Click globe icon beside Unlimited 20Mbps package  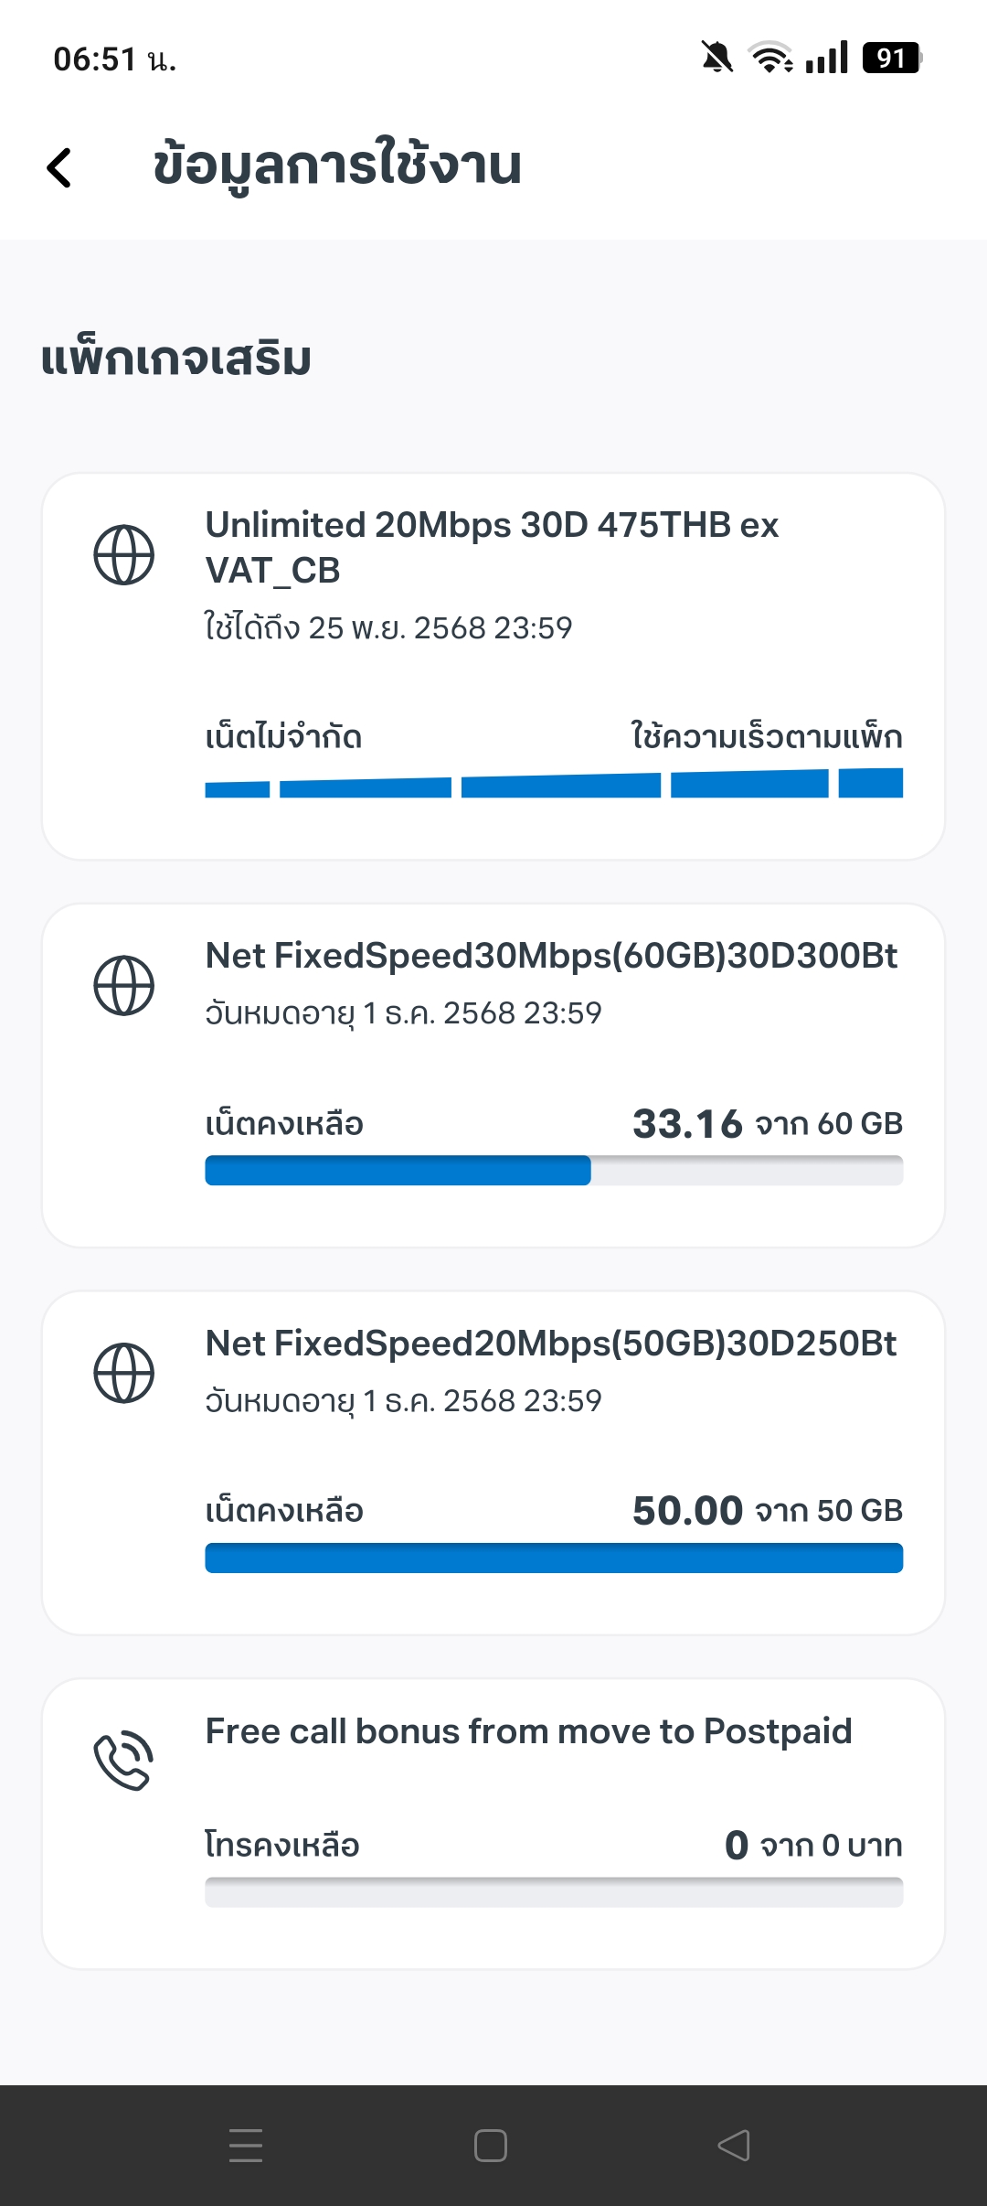[124, 554]
